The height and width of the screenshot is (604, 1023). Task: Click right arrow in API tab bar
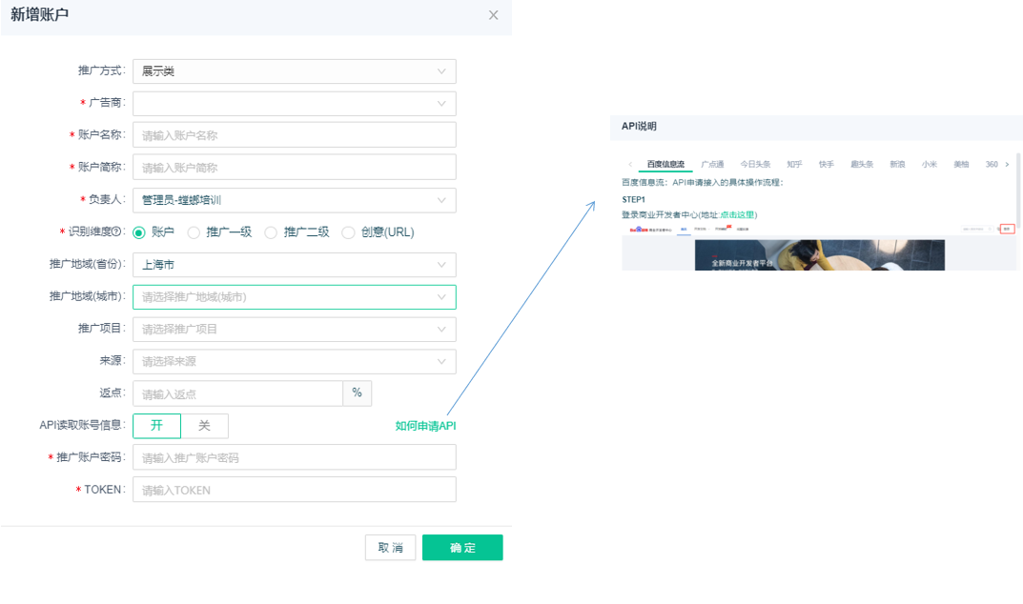point(1007,165)
